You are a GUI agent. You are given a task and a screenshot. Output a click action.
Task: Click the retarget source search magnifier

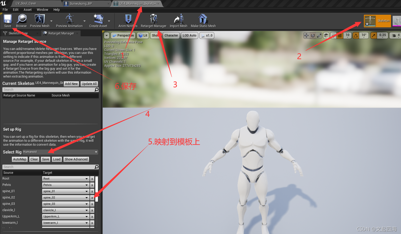[x=97, y=90]
